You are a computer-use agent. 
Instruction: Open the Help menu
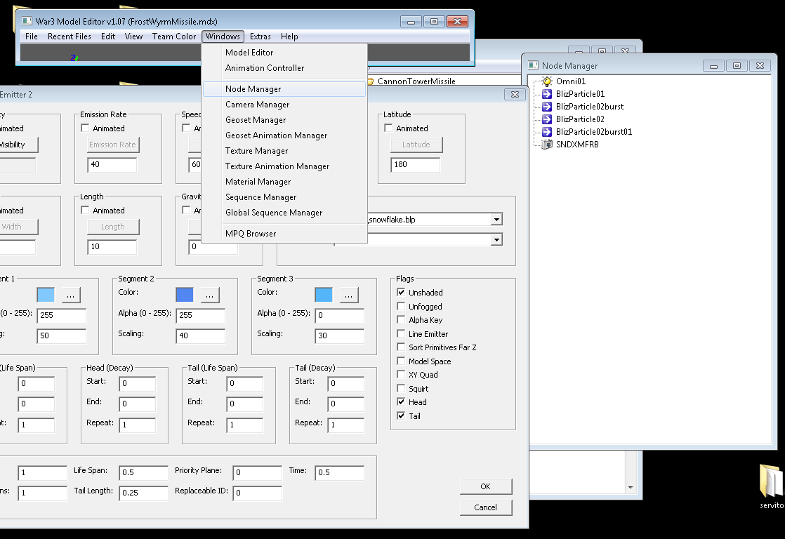289,36
